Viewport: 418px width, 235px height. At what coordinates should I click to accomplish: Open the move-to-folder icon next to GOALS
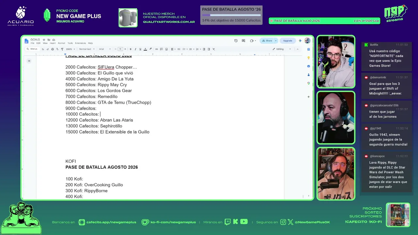(x=49, y=40)
